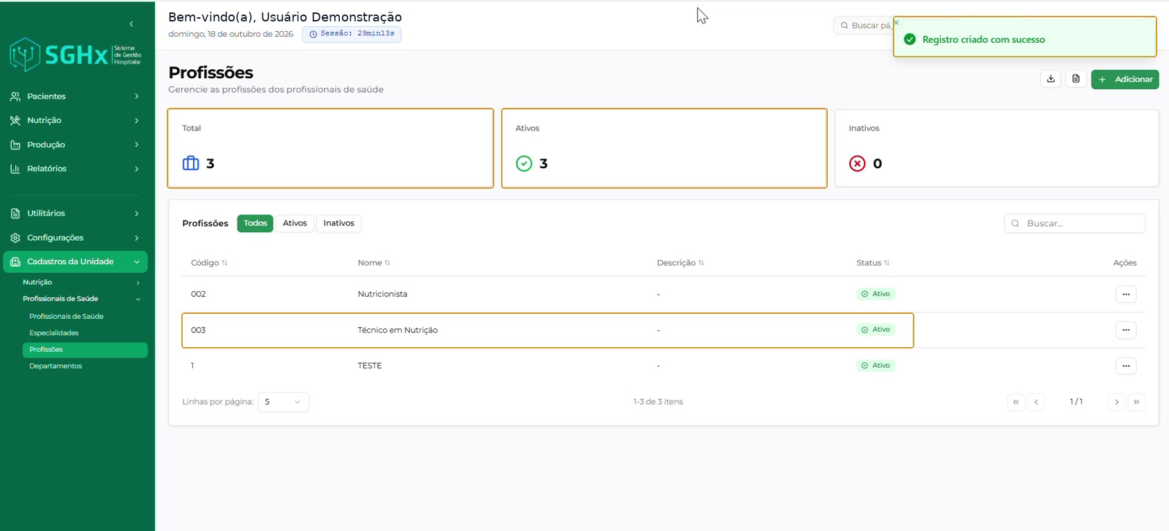The height and width of the screenshot is (531, 1169).
Task: Expand the Relatórios menu
Action: (x=75, y=169)
